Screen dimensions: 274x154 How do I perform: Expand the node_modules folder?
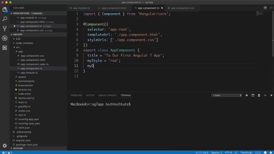tap(24, 43)
